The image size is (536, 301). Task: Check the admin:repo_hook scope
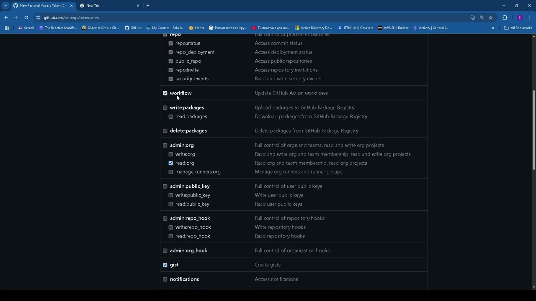pyautogui.click(x=165, y=218)
